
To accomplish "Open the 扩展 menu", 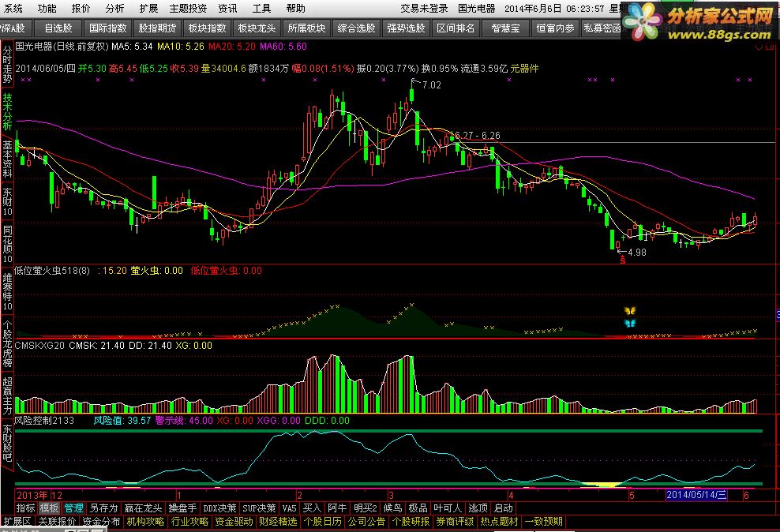I will [x=148, y=9].
